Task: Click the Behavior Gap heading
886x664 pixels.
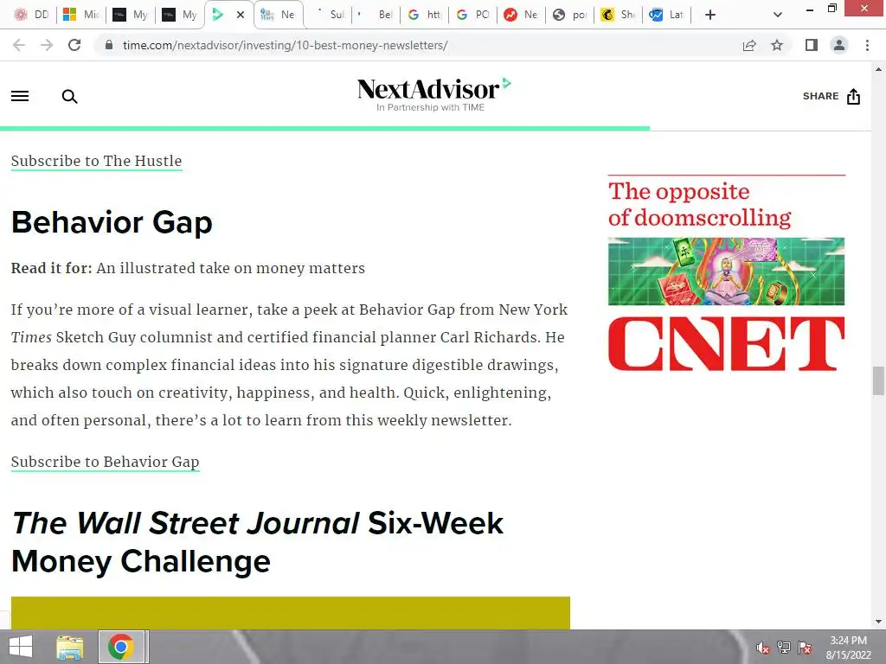Action: [x=112, y=222]
